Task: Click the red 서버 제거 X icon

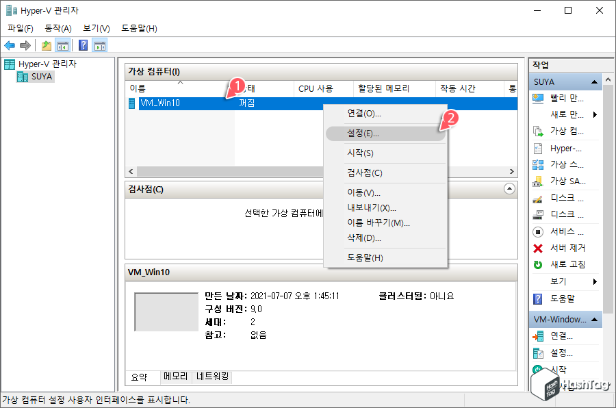Action: 539,248
